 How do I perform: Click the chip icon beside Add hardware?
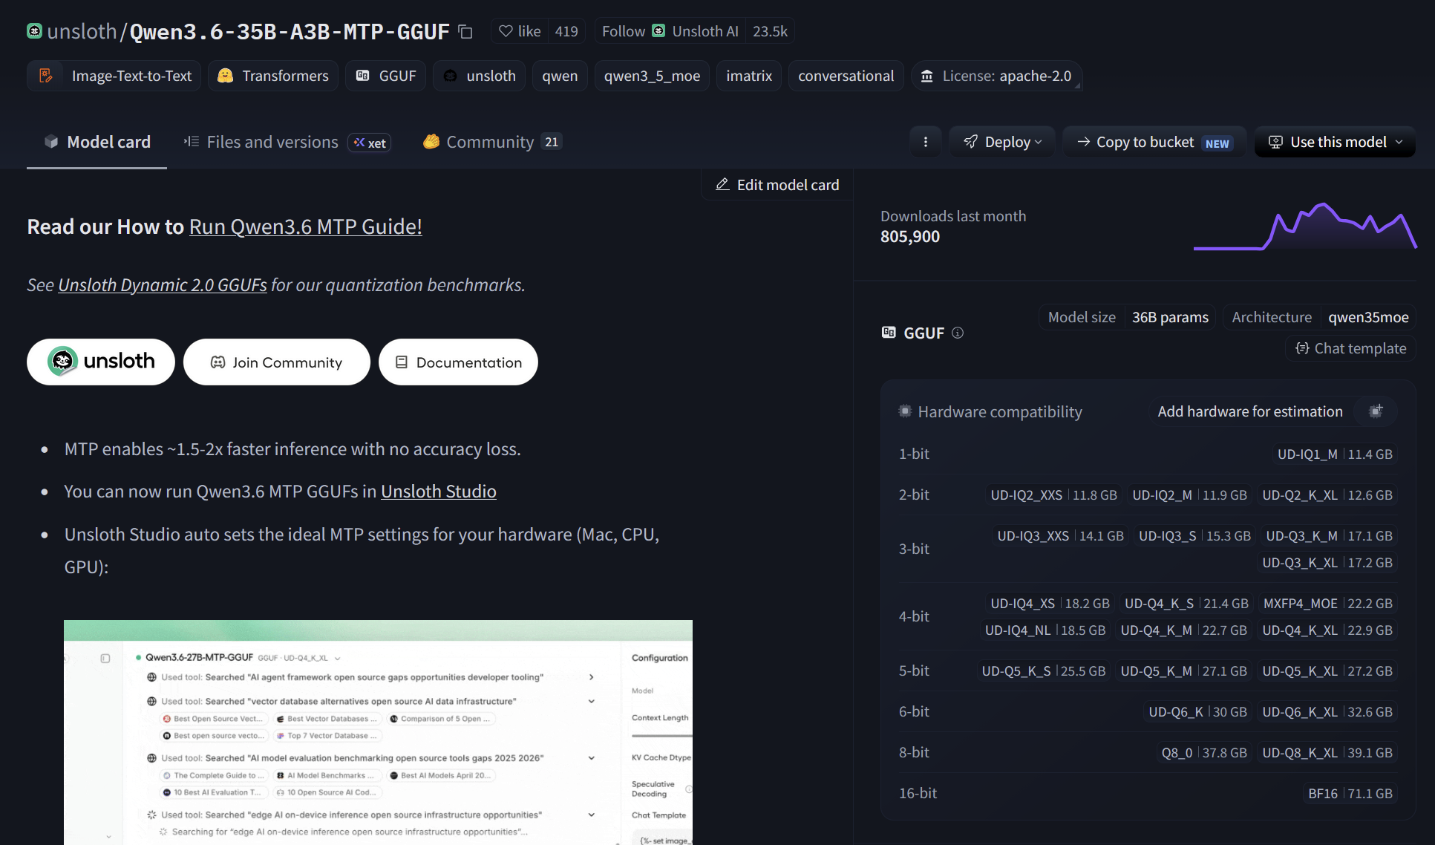(1376, 411)
